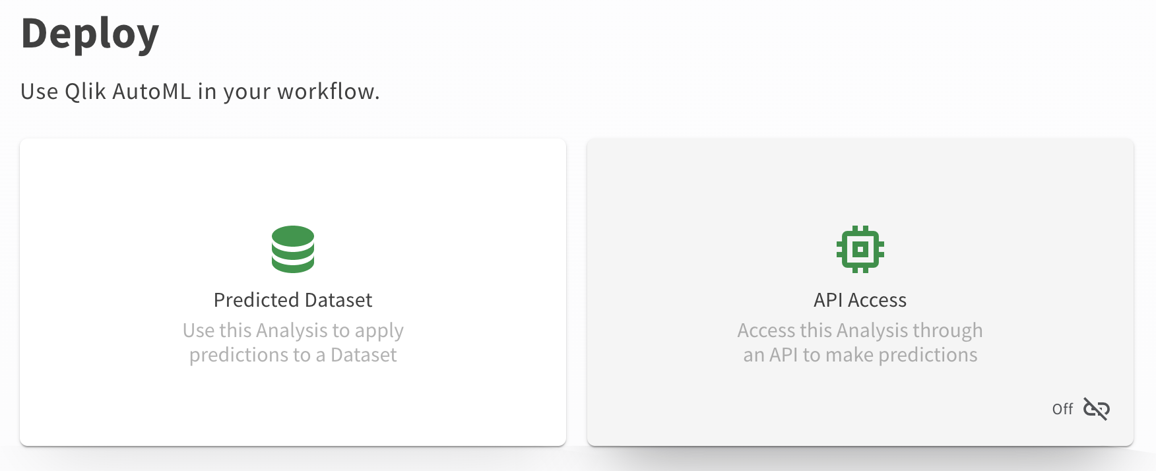Click "Use this Analysis to apply" text line
The height and width of the screenshot is (471, 1156).
tap(293, 330)
